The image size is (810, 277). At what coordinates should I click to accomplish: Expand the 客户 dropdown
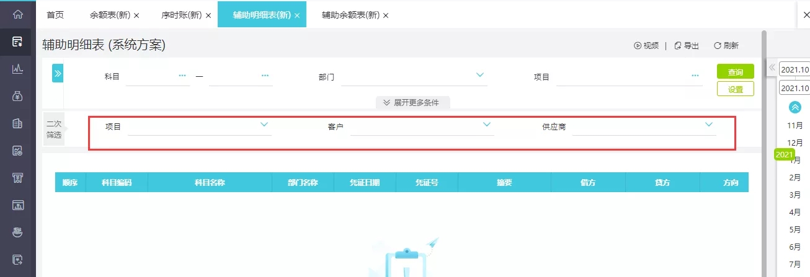tap(487, 125)
